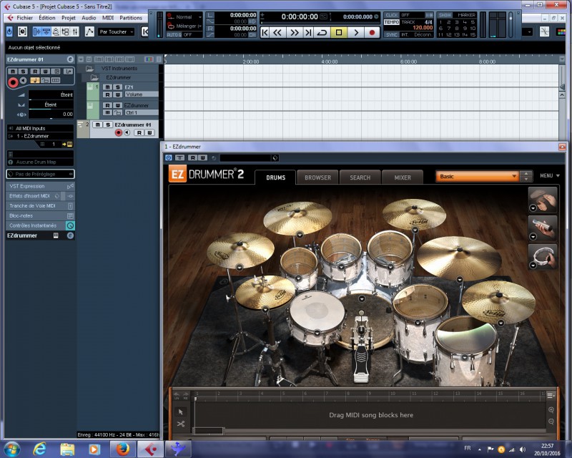Open the Pas de Préréglage preset field

(x=40, y=174)
